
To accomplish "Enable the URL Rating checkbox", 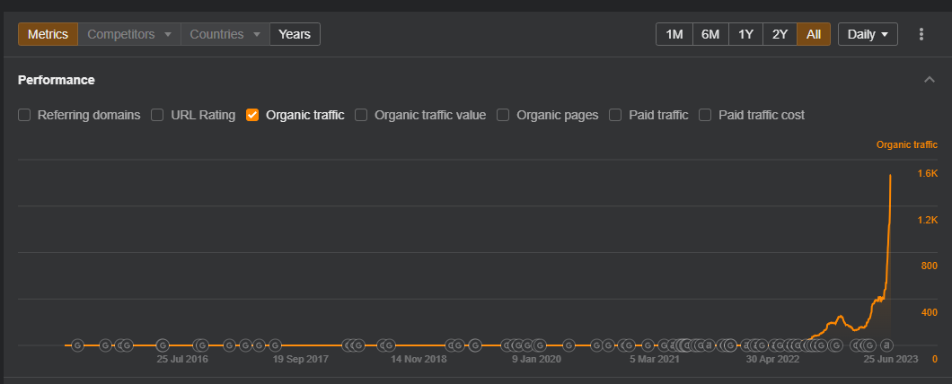I will tap(157, 115).
